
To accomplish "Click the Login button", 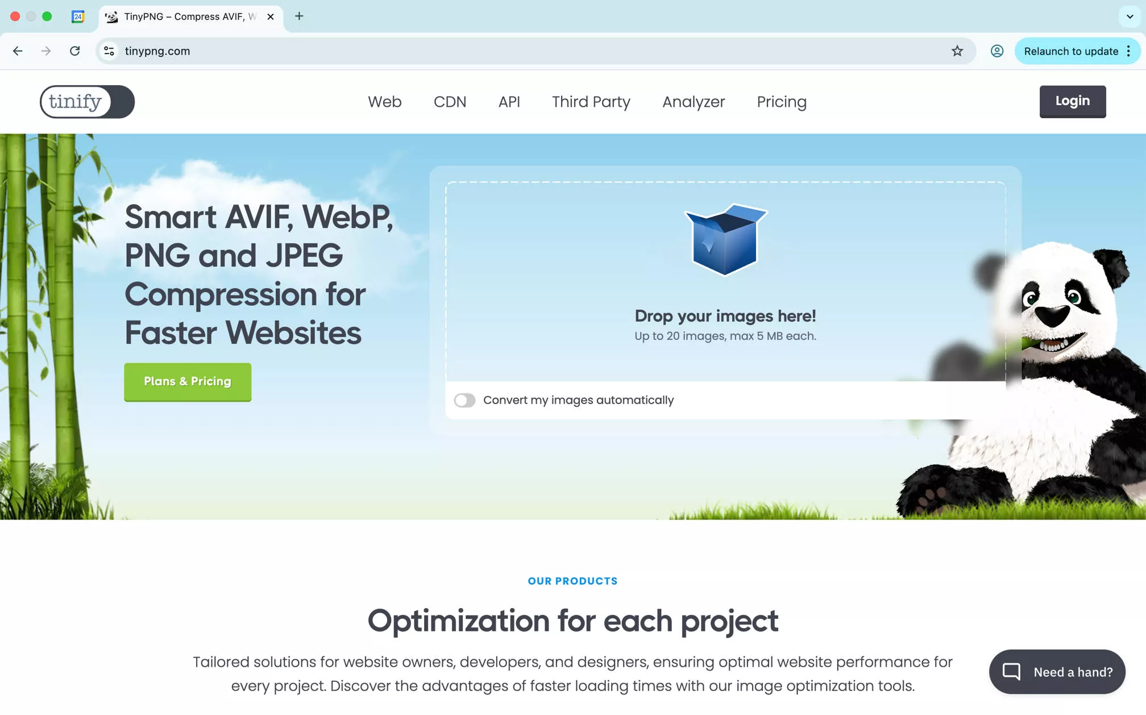I will pos(1073,101).
